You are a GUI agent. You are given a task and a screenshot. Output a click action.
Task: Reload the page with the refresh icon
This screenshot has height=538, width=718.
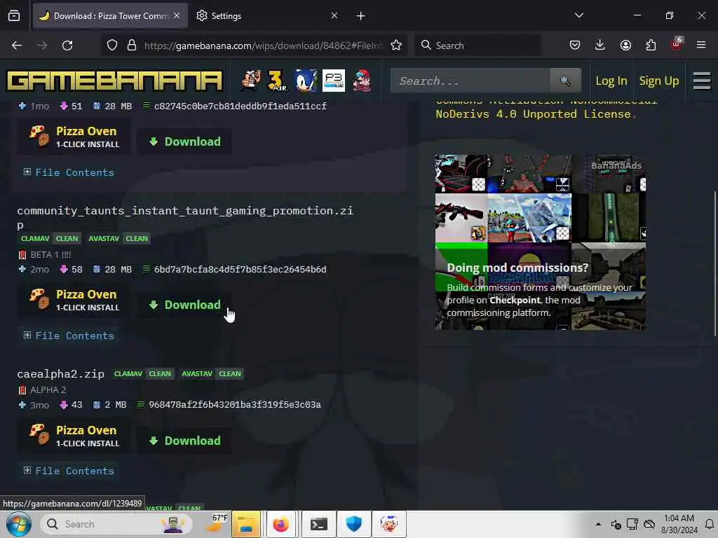click(x=67, y=46)
